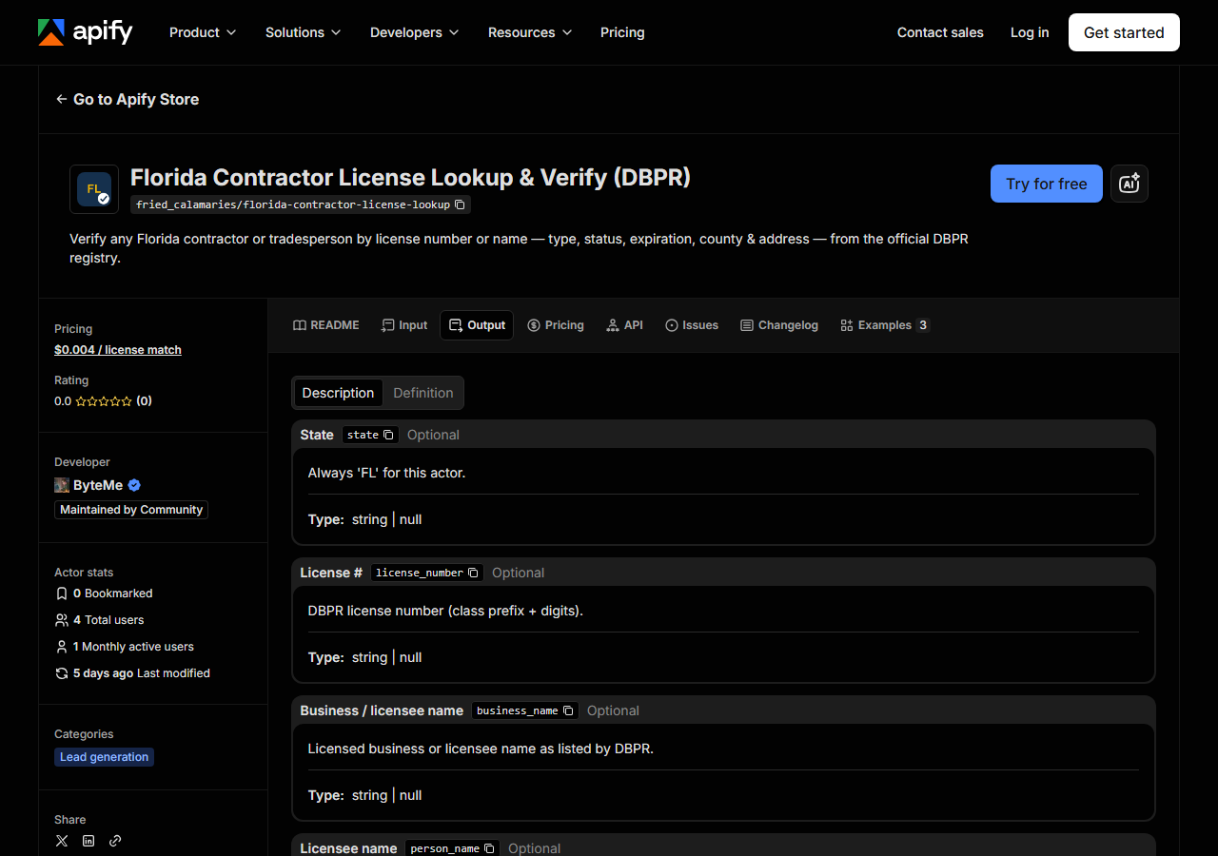Click the ByteMe developer avatar

[62, 485]
